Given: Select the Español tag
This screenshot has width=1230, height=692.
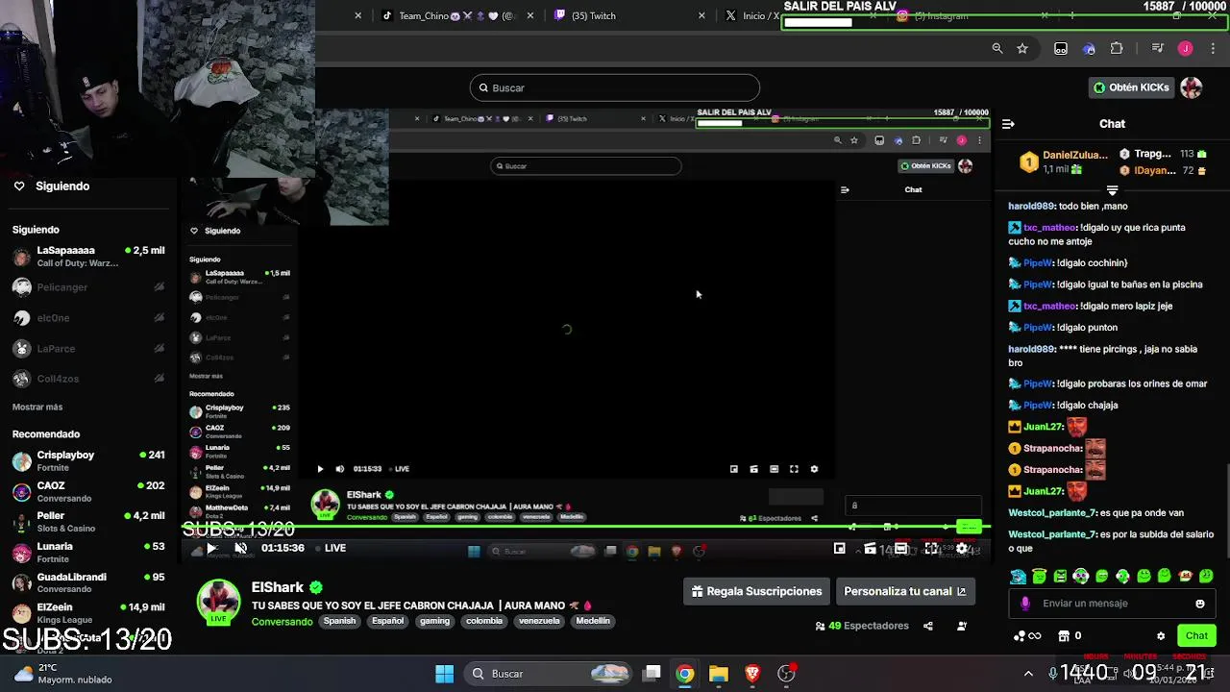Looking at the screenshot, I should click(388, 621).
